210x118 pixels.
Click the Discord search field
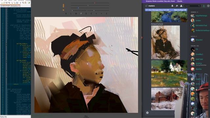pyautogui.click(x=192, y=6)
